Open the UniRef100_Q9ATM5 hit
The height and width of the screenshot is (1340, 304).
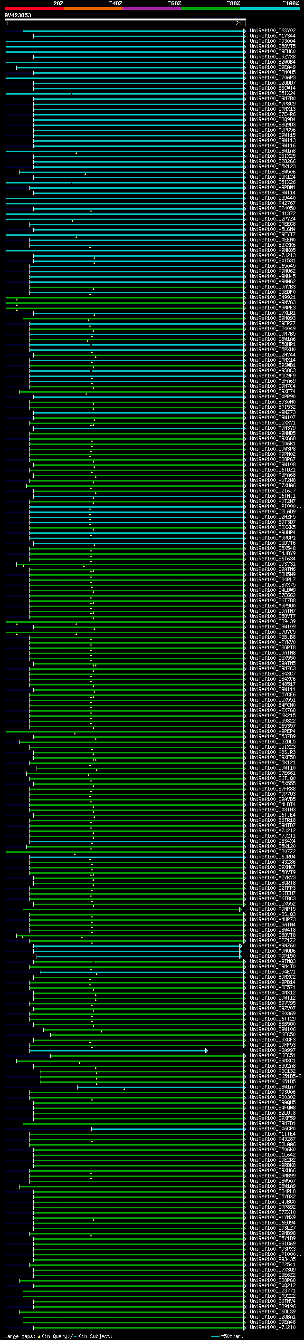point(273,663)
